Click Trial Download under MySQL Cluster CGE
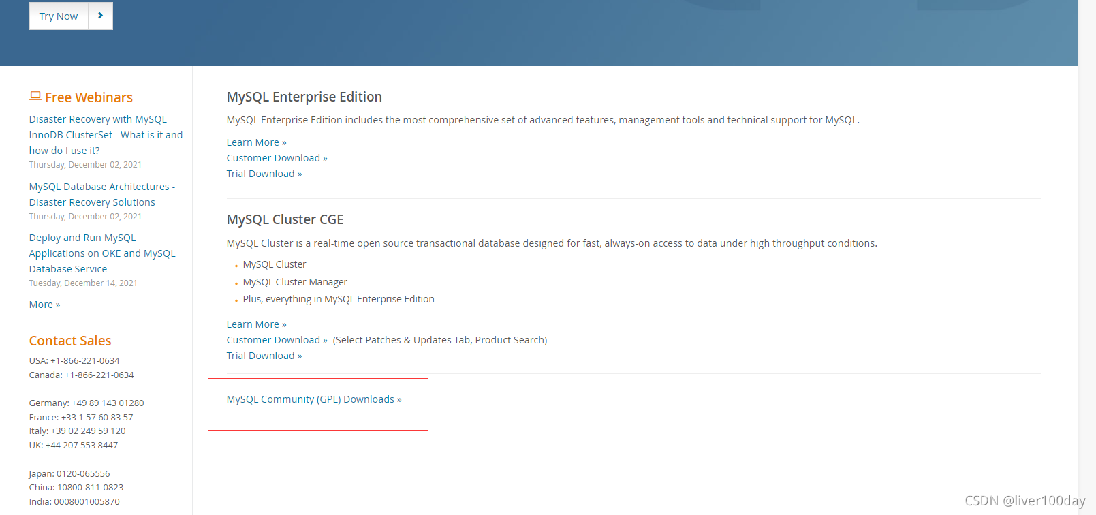 [264, 356]
